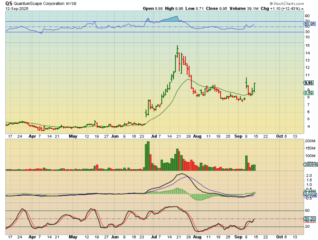Click the moving average tag 8.59

[x=308, y=93]
